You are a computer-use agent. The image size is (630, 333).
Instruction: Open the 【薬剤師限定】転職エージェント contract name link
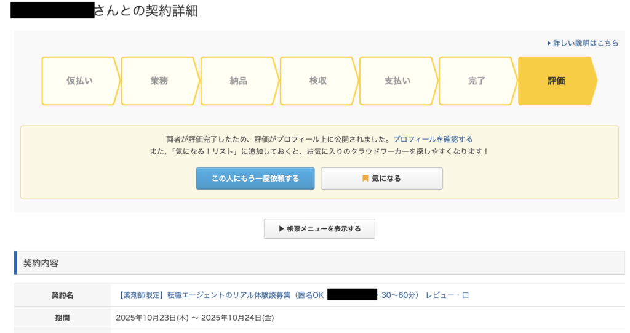pos(221,295)
